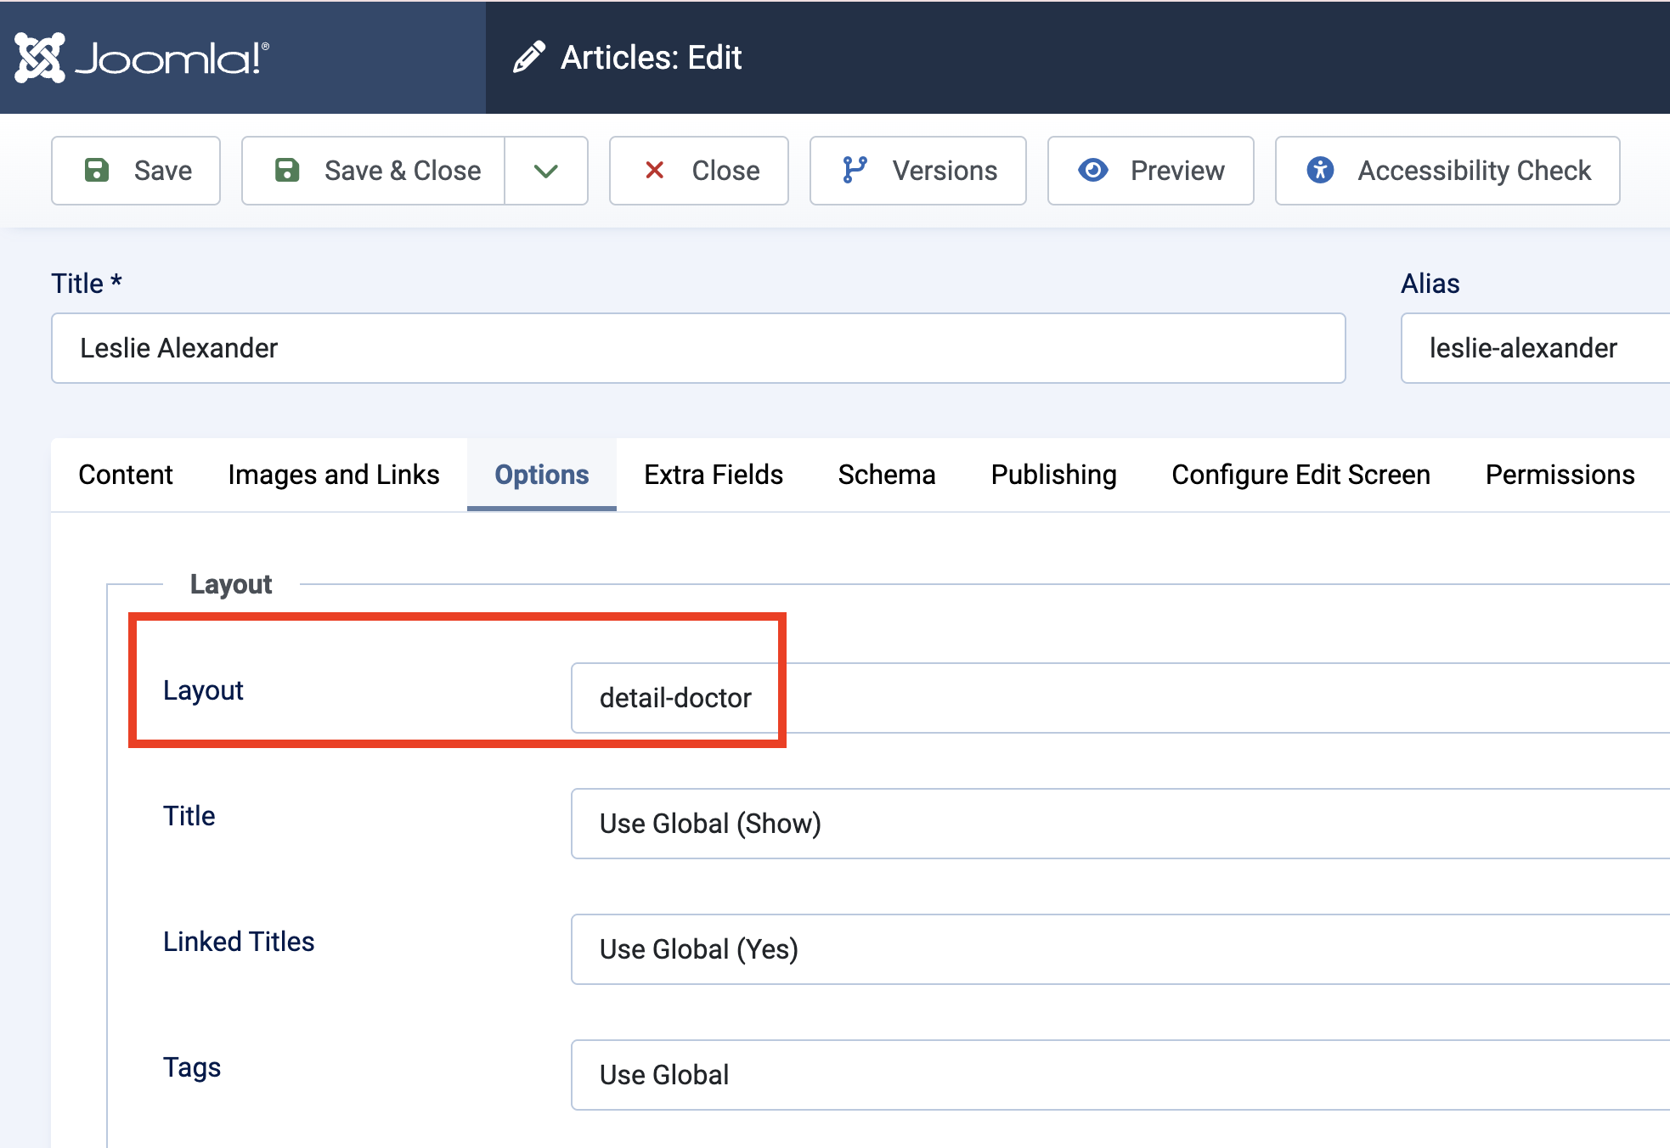Switch to Images and Links tab

pyautogui.click(x=334, y=475)
